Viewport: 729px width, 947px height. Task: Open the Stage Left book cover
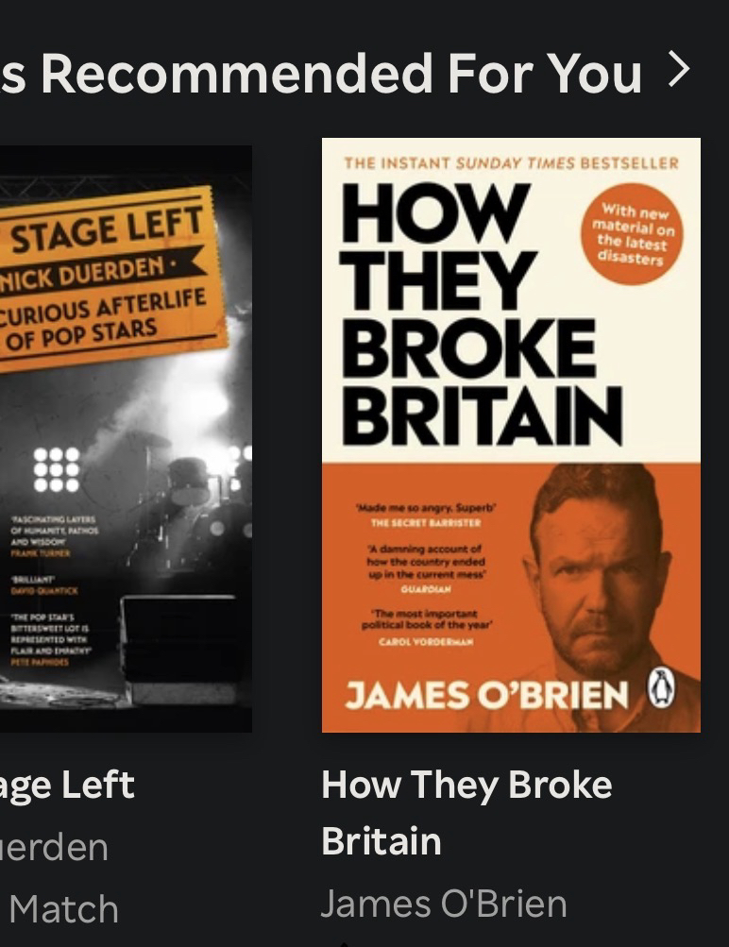click(x=126, y=438)
